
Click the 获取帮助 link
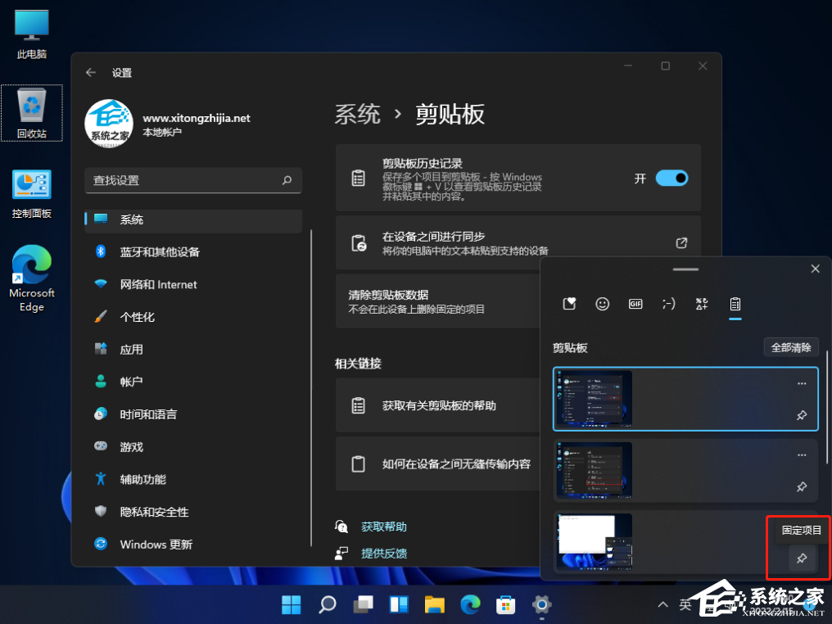383,527
